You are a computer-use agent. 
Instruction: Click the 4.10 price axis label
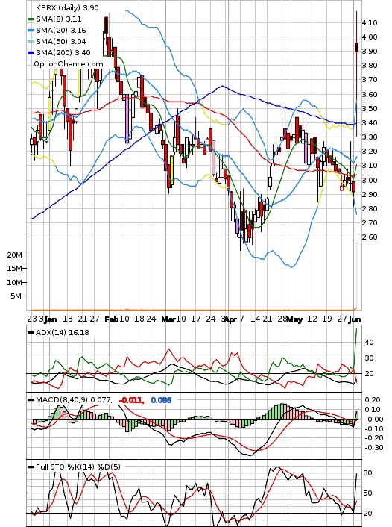tap(369, 23)
